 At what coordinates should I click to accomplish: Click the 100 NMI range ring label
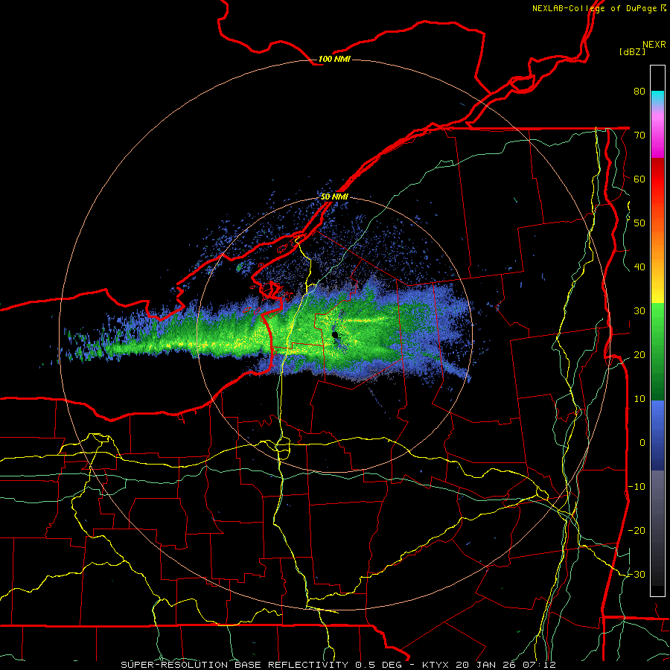point(334,59)
